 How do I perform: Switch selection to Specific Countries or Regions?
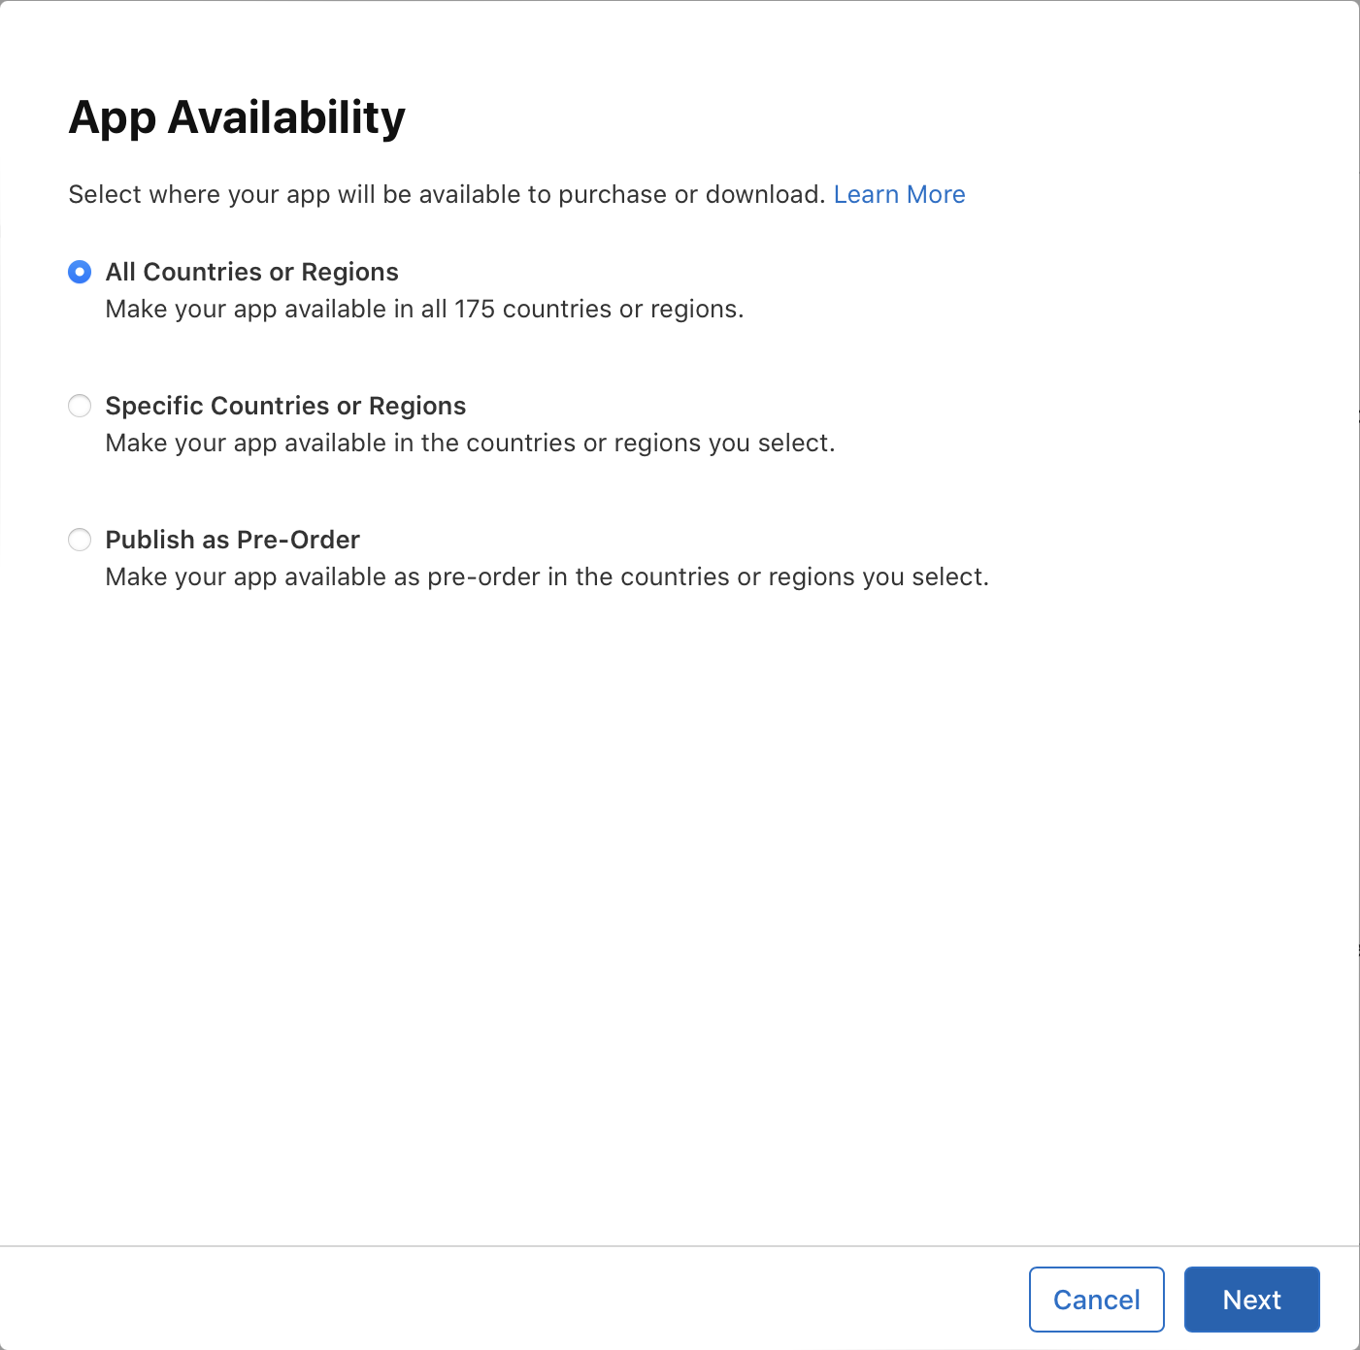pyautogui.click(x=79, y=406)
